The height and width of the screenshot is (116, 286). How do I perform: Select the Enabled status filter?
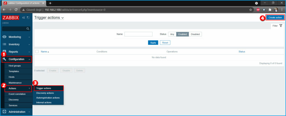coord(183,34)
